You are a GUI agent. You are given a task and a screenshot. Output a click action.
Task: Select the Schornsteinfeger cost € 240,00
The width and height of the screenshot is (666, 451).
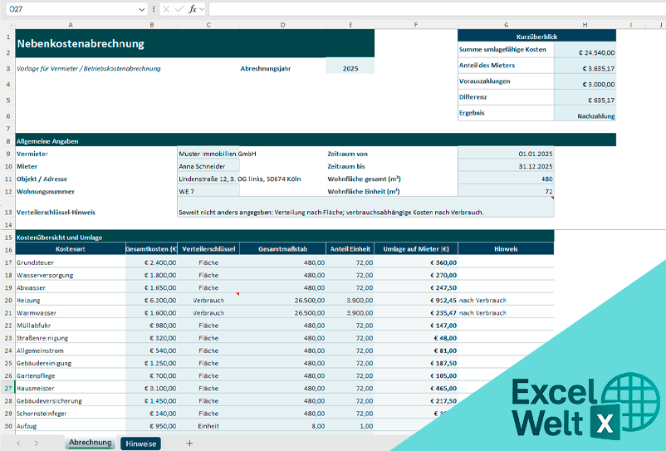[152, 413]
